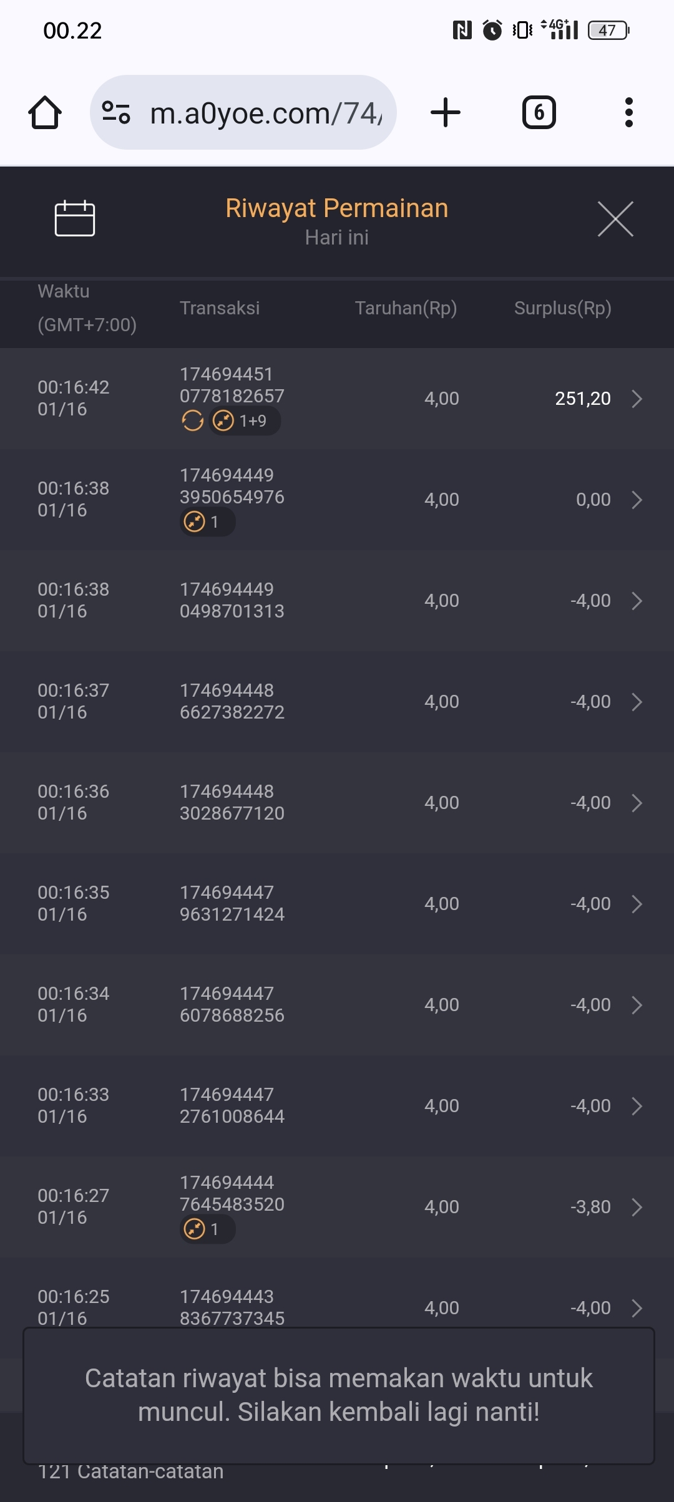Viewport: 674px width, 1502px height.
Task: Tap the address bar URL m.a0yoe.com
Action: click(x=265, y=113)
